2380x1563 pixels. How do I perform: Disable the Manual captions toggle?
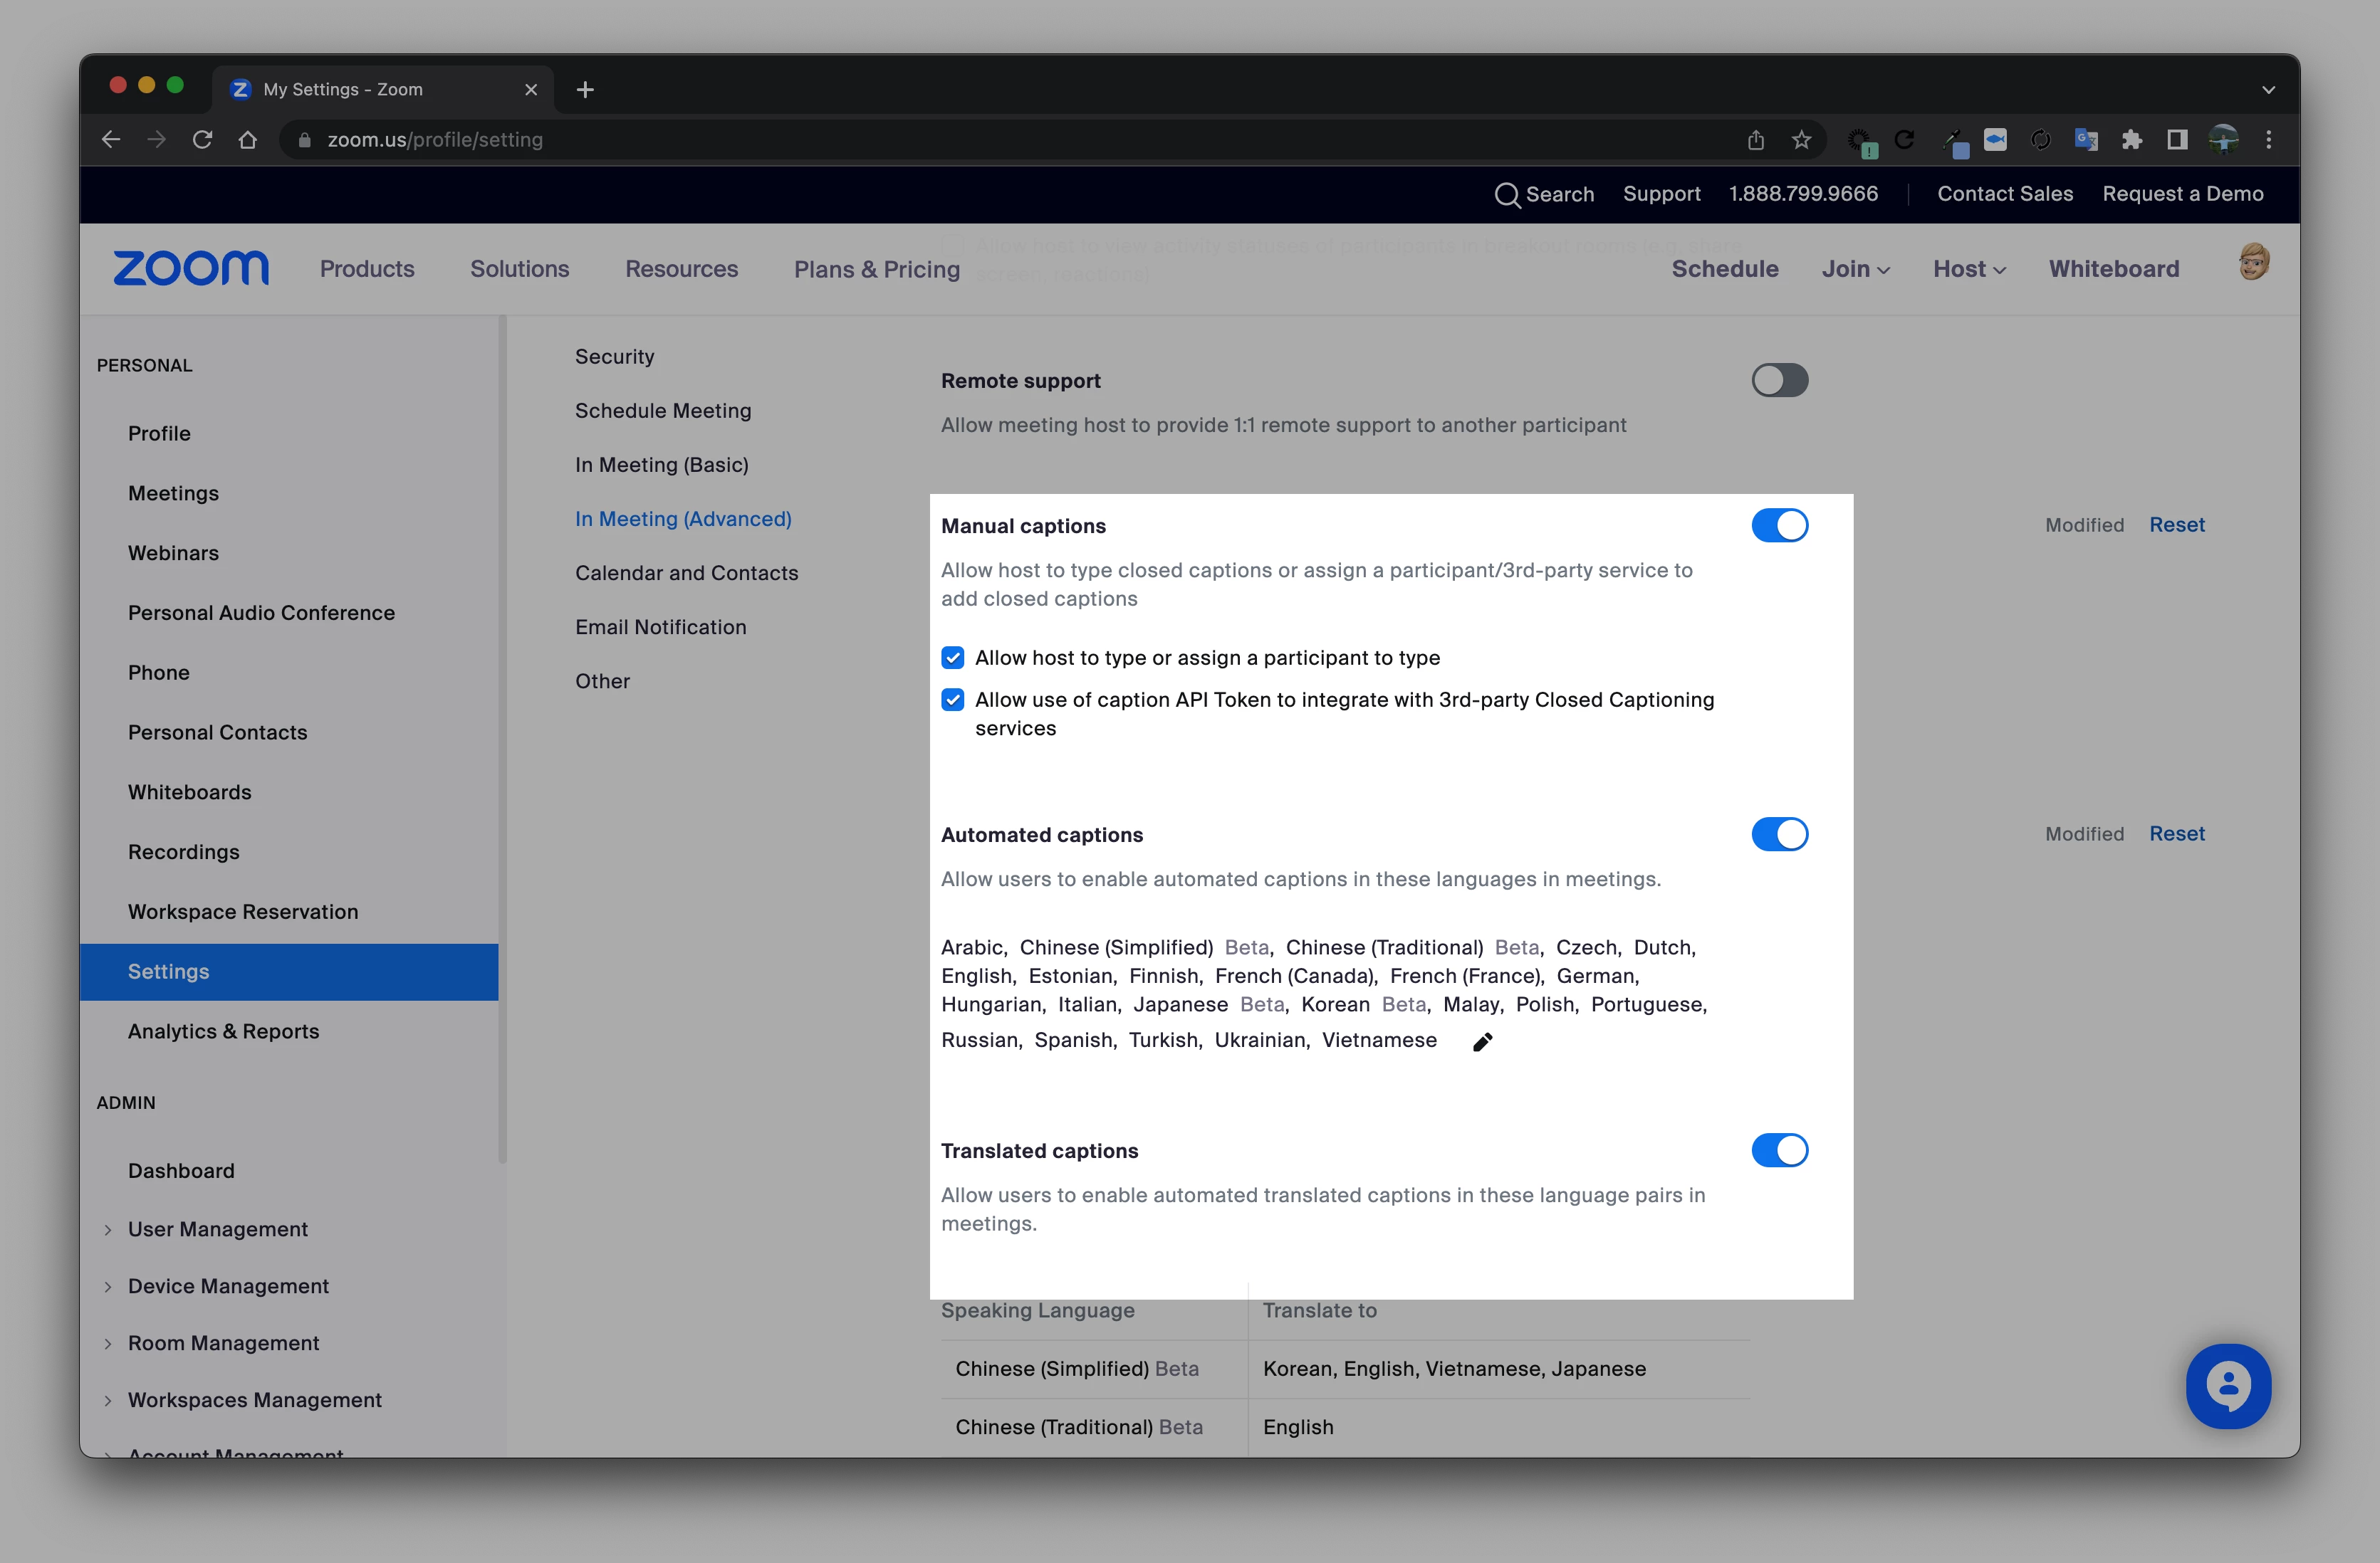[x=1779, y=526]
